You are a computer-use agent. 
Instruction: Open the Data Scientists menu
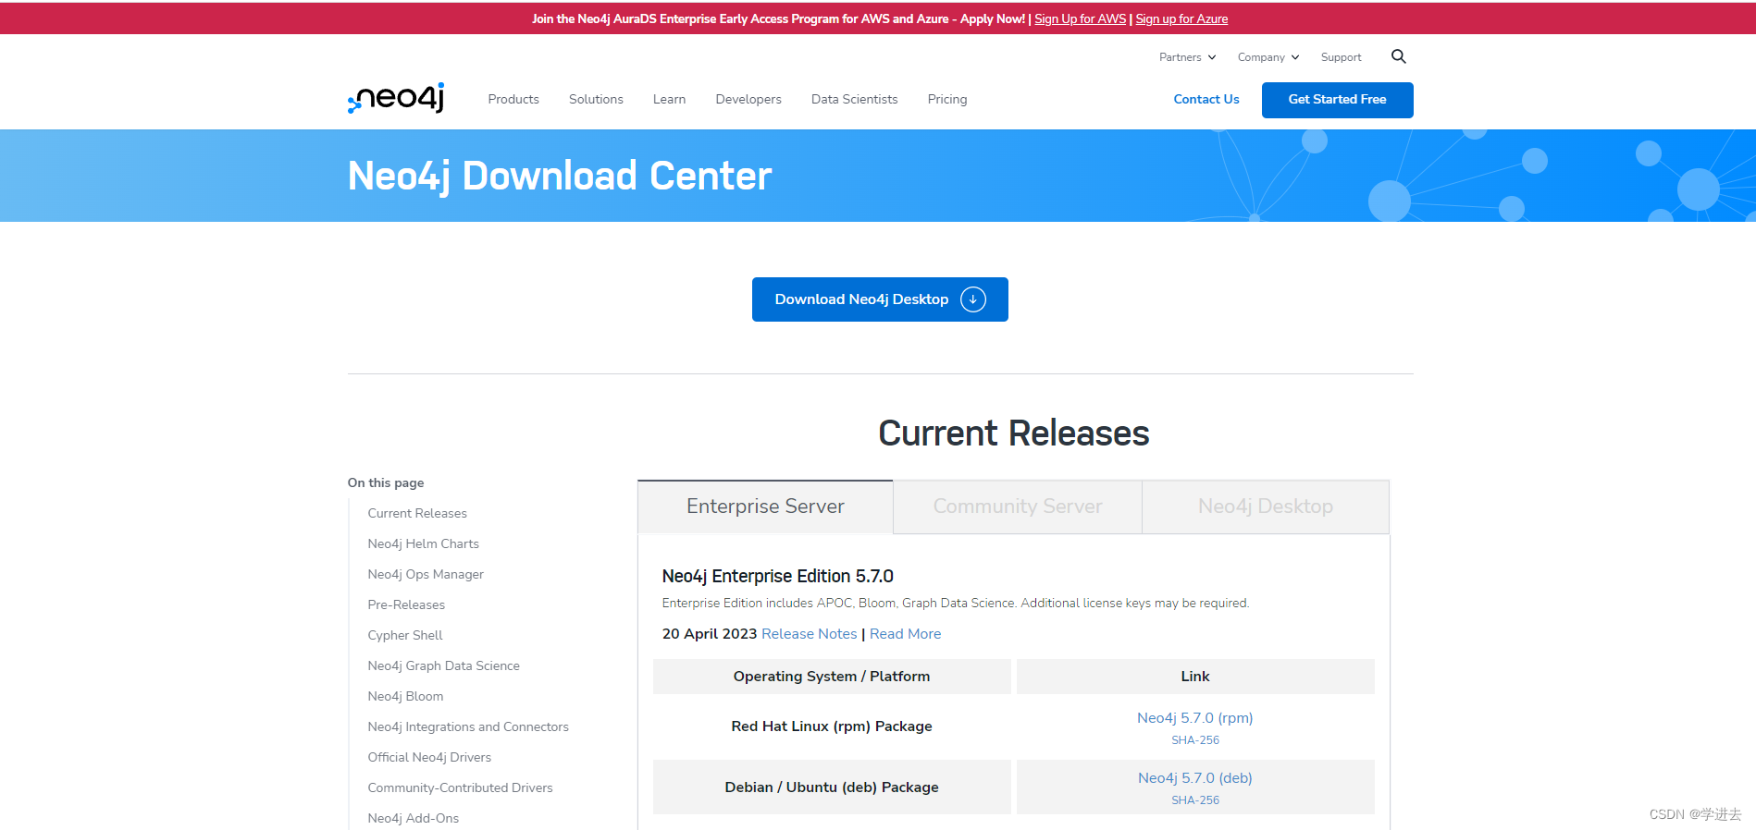point(854,99)
